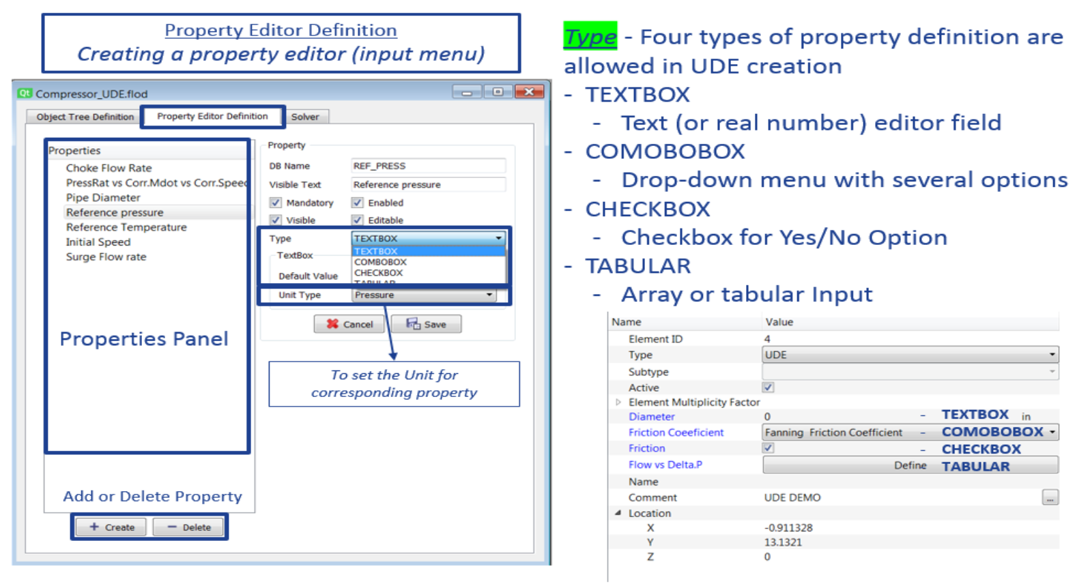This screenshot has height=588, width=1090.
Task: Expand Element Multiplicity Factor row
Action: coord(618,402)
